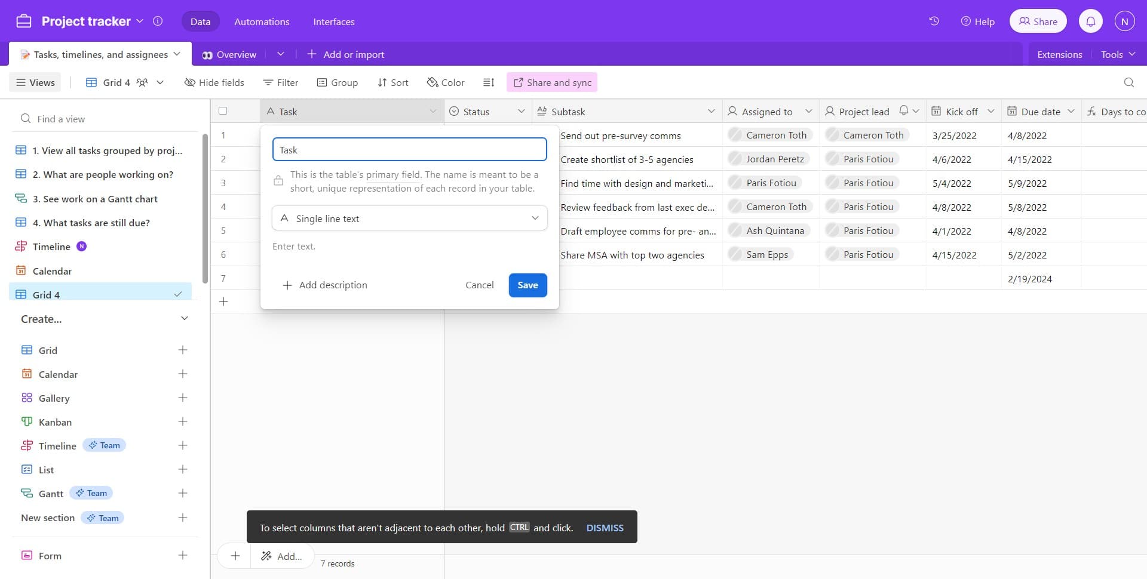The height and width of the screenshot is (579, 1147).
Task: Click plus icon to add new row
Action: tap(223, 302)
